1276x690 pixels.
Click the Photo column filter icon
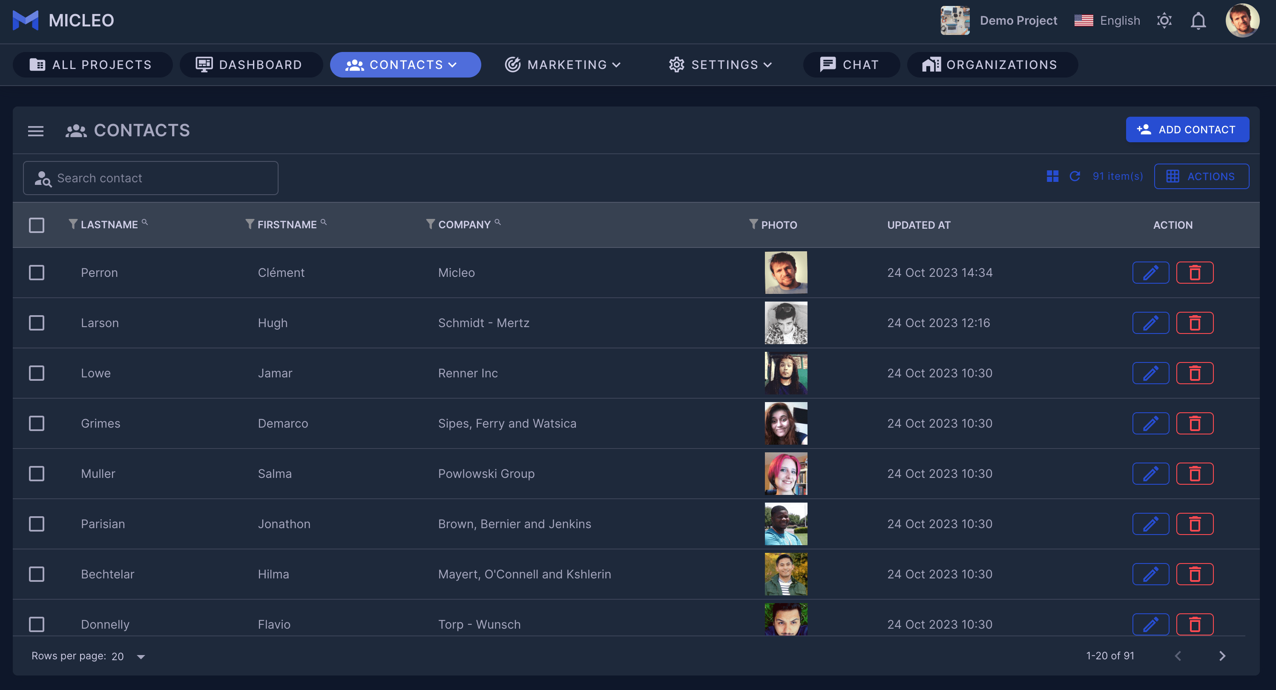(x=753, y=224)
